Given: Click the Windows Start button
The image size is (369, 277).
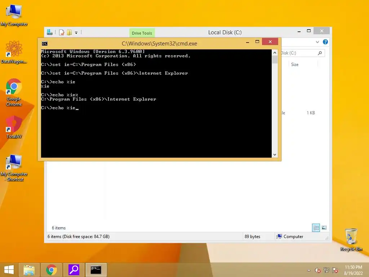Looking at the screenshot, I should tap(9, 270).
